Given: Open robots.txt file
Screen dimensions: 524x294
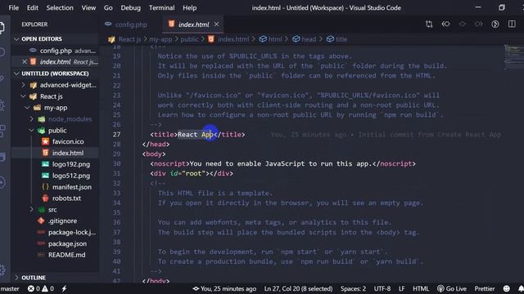Looking at the screenshot, I should (66, 198).
